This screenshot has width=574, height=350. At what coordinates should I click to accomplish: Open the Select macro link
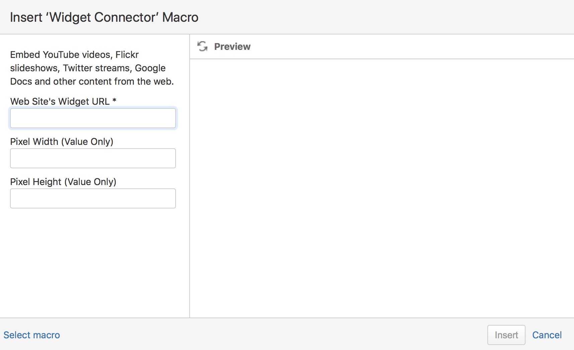tap(32, 335)
